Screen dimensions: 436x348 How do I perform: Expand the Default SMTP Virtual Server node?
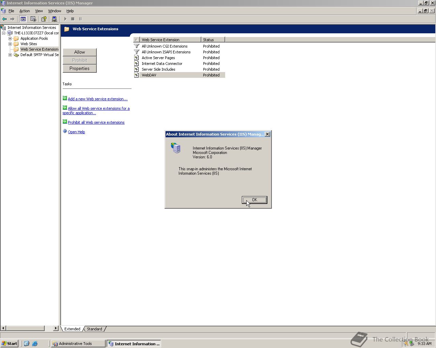[x=10, y=55]
